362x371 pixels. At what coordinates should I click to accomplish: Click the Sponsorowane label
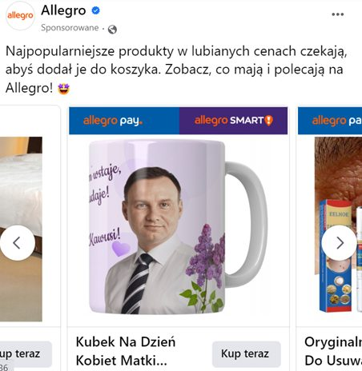pos(70,28)
